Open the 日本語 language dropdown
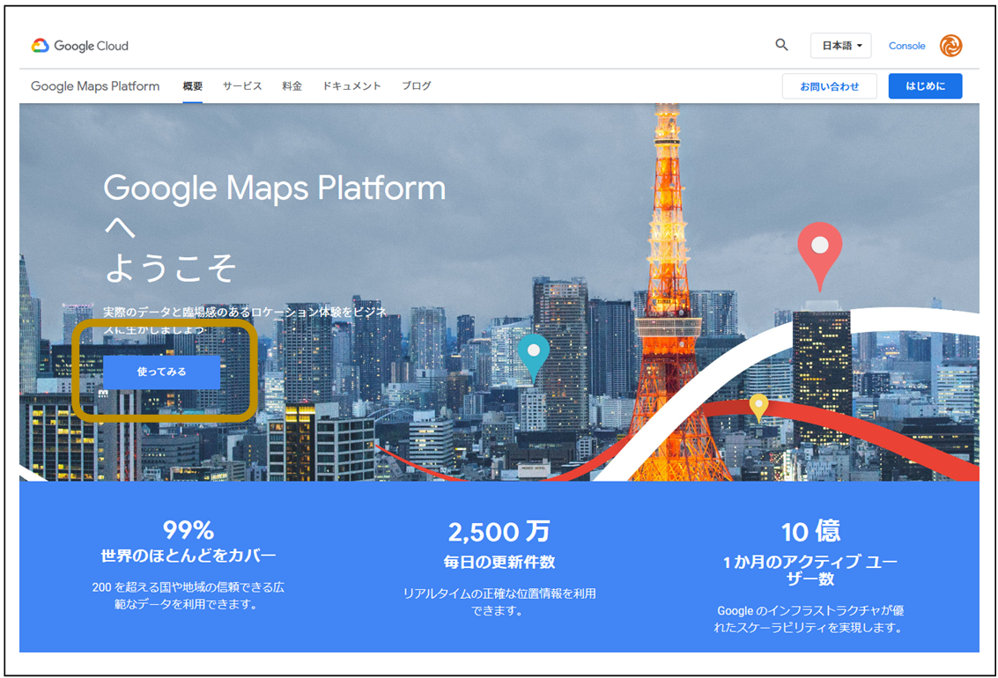 839,46
